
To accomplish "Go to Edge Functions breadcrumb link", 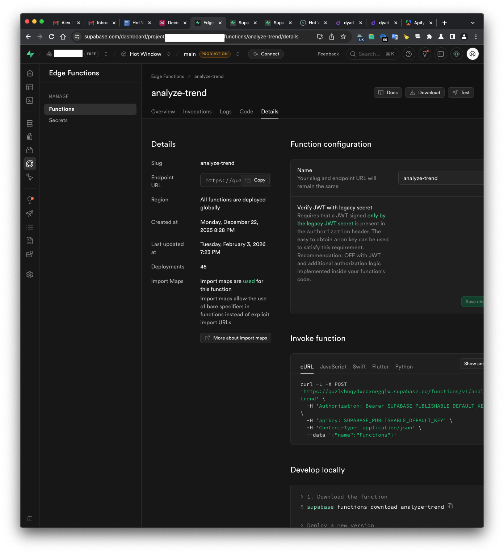I will (x=167, y=76).
